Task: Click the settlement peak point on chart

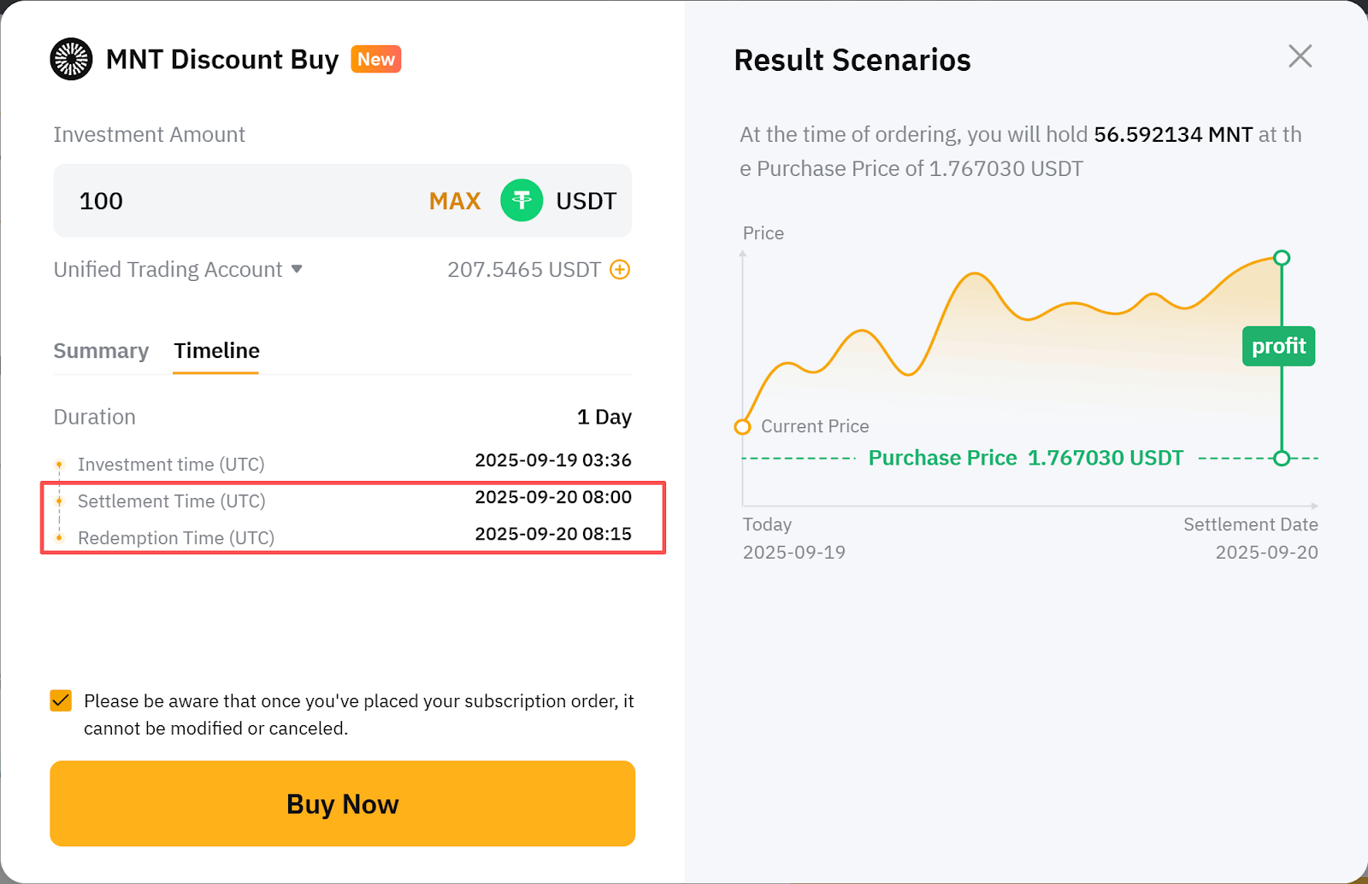Action: click(1282, 258)
